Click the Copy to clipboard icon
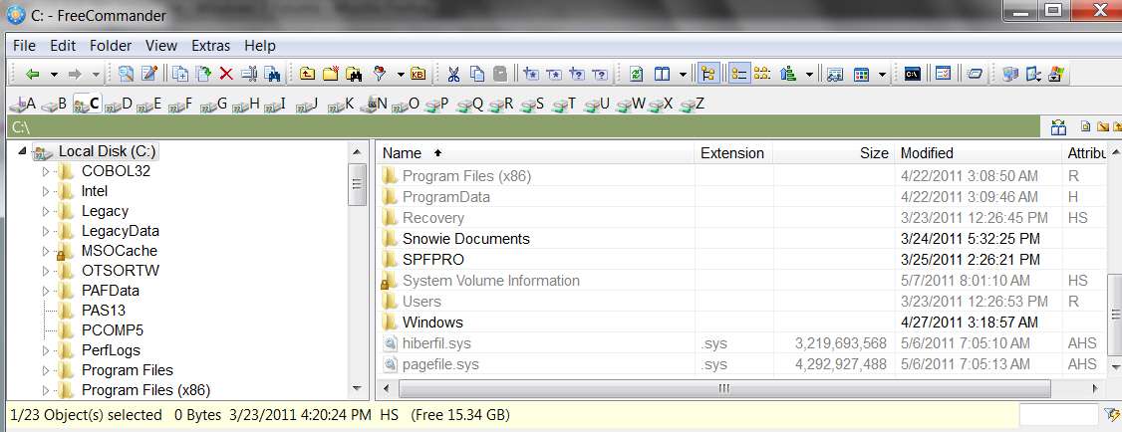Screen dimensions: 1122x432 (477, 74)
